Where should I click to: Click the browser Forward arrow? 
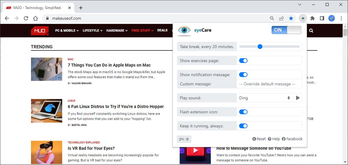click(x=17, y=18)
